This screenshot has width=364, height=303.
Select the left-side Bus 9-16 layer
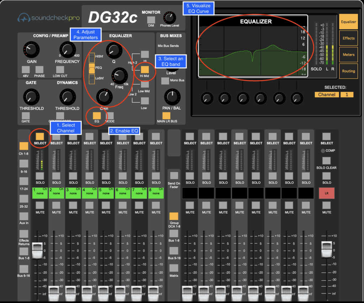click(x=24, y=269)
